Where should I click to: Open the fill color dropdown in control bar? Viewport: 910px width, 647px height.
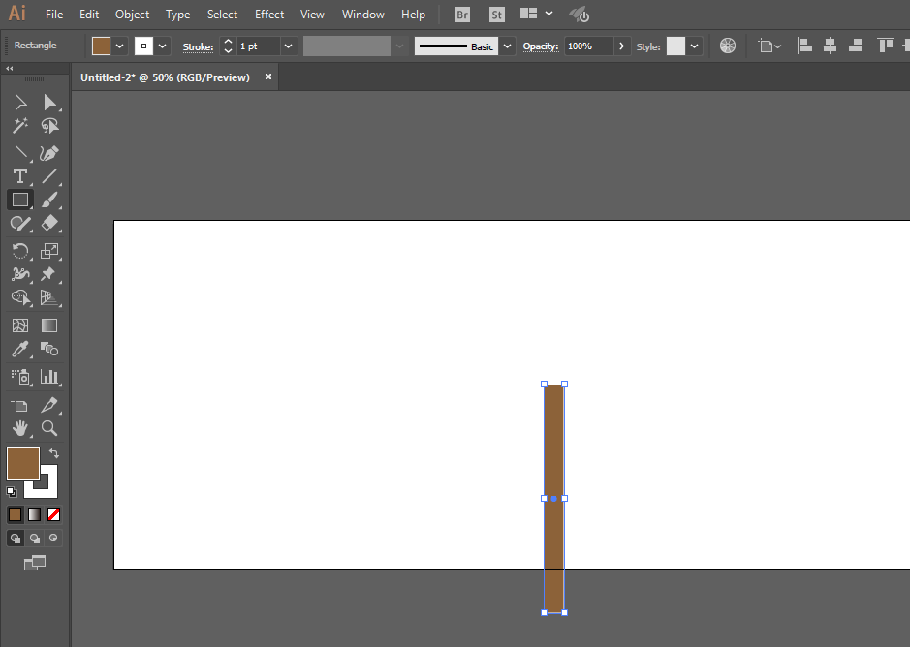click(x=120, y=46)
